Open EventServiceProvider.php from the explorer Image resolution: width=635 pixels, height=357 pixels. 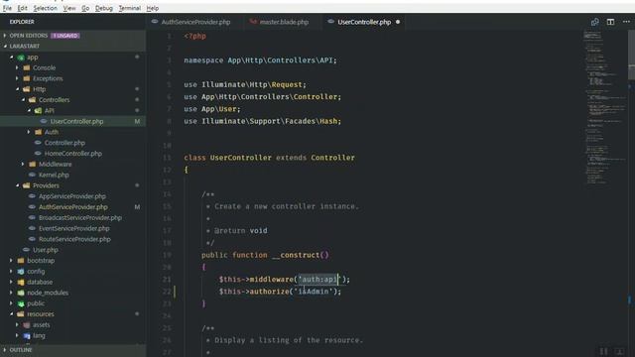pyautogui.click(x=73, y=228)
